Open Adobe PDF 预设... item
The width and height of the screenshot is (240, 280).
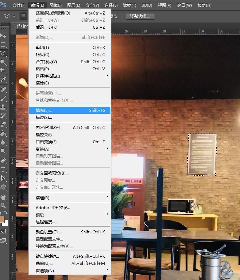click(70, 207)
